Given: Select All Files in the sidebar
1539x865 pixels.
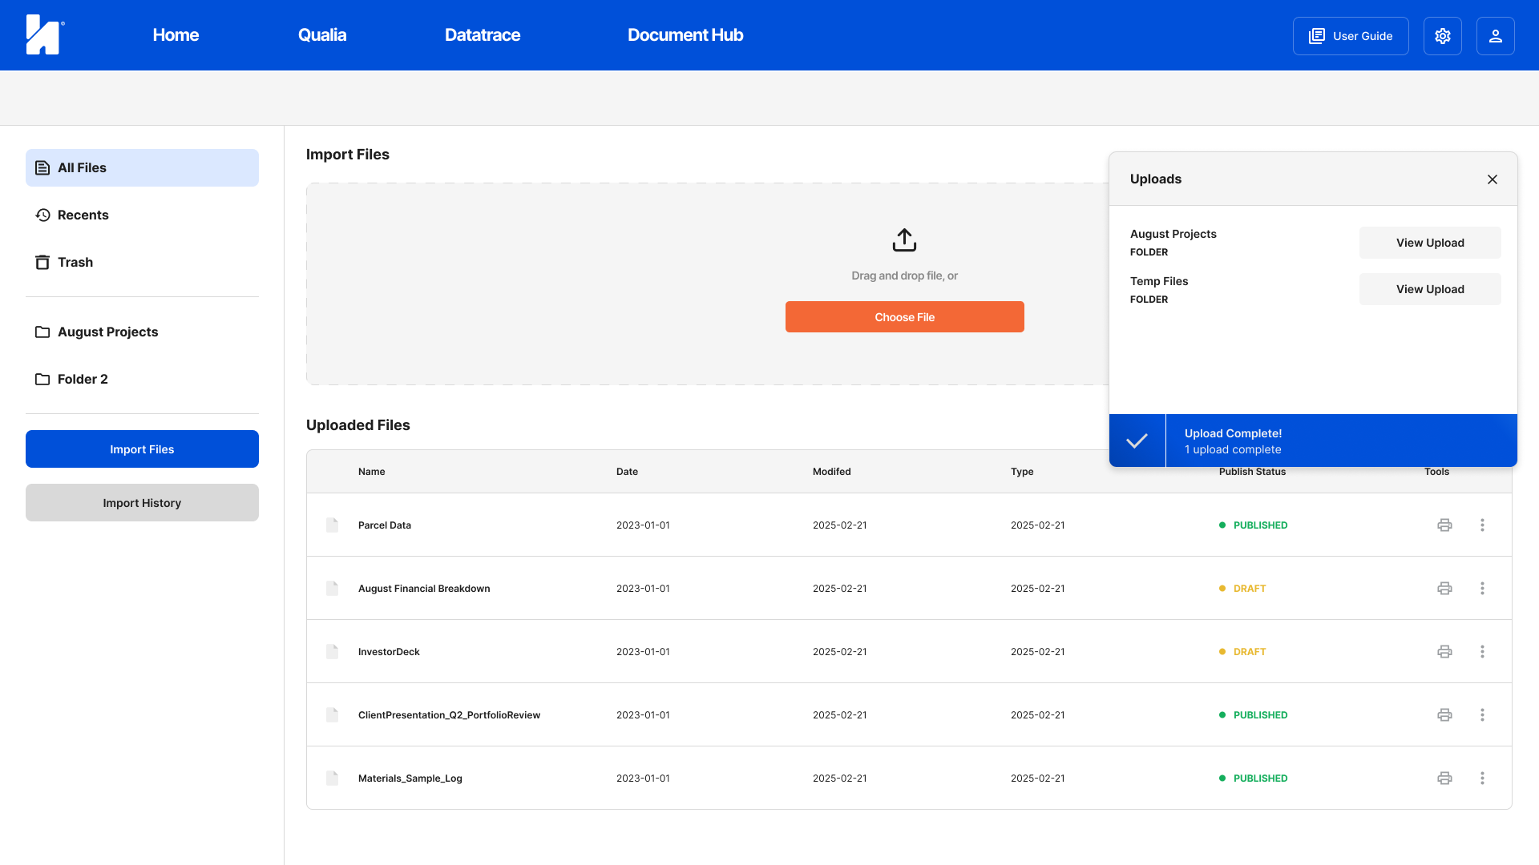Looking at the screenshot, I should coord(142,167).
